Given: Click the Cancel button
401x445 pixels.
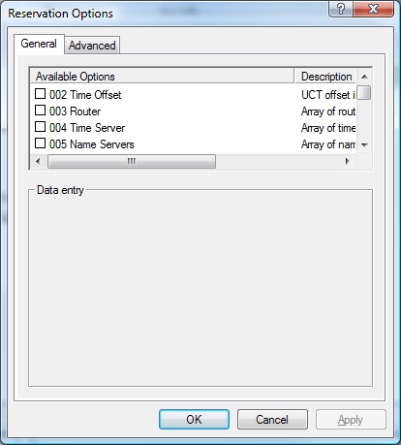Looking at the screenshot, I should click(x=272, y=420).
